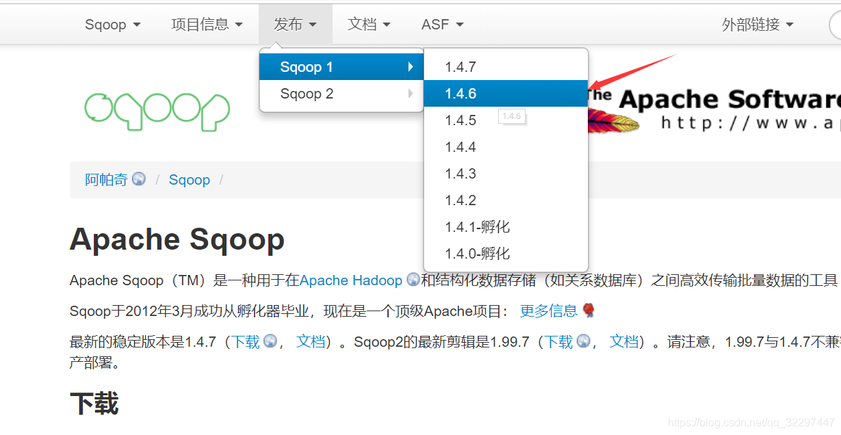The height and width of the screenshot is (435, 841).
Task: Open the 文档 link for 1.4.7
Action: (311, 342)
